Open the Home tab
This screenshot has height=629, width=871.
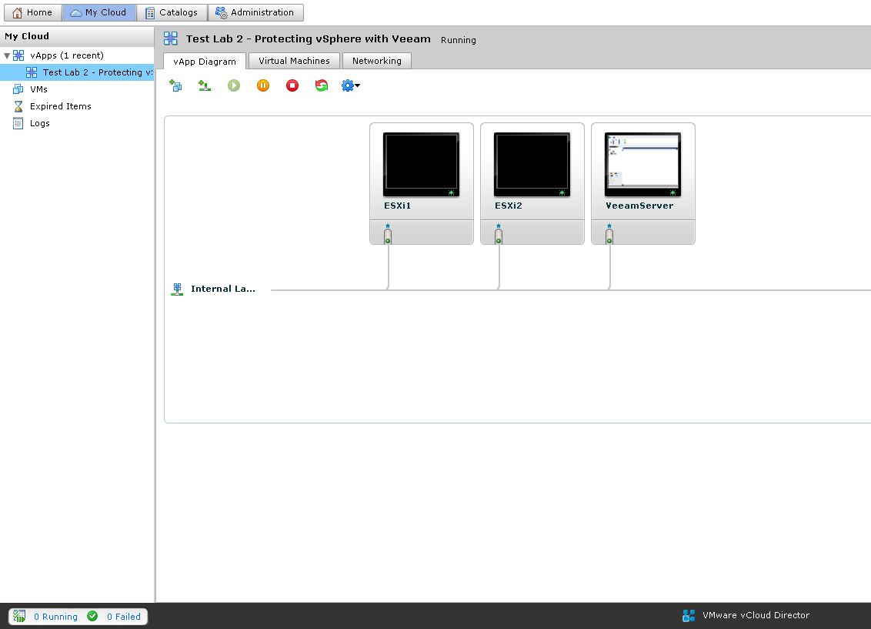point(33,12)
